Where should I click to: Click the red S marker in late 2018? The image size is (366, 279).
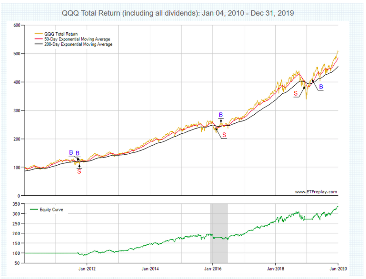coord(296,93)
